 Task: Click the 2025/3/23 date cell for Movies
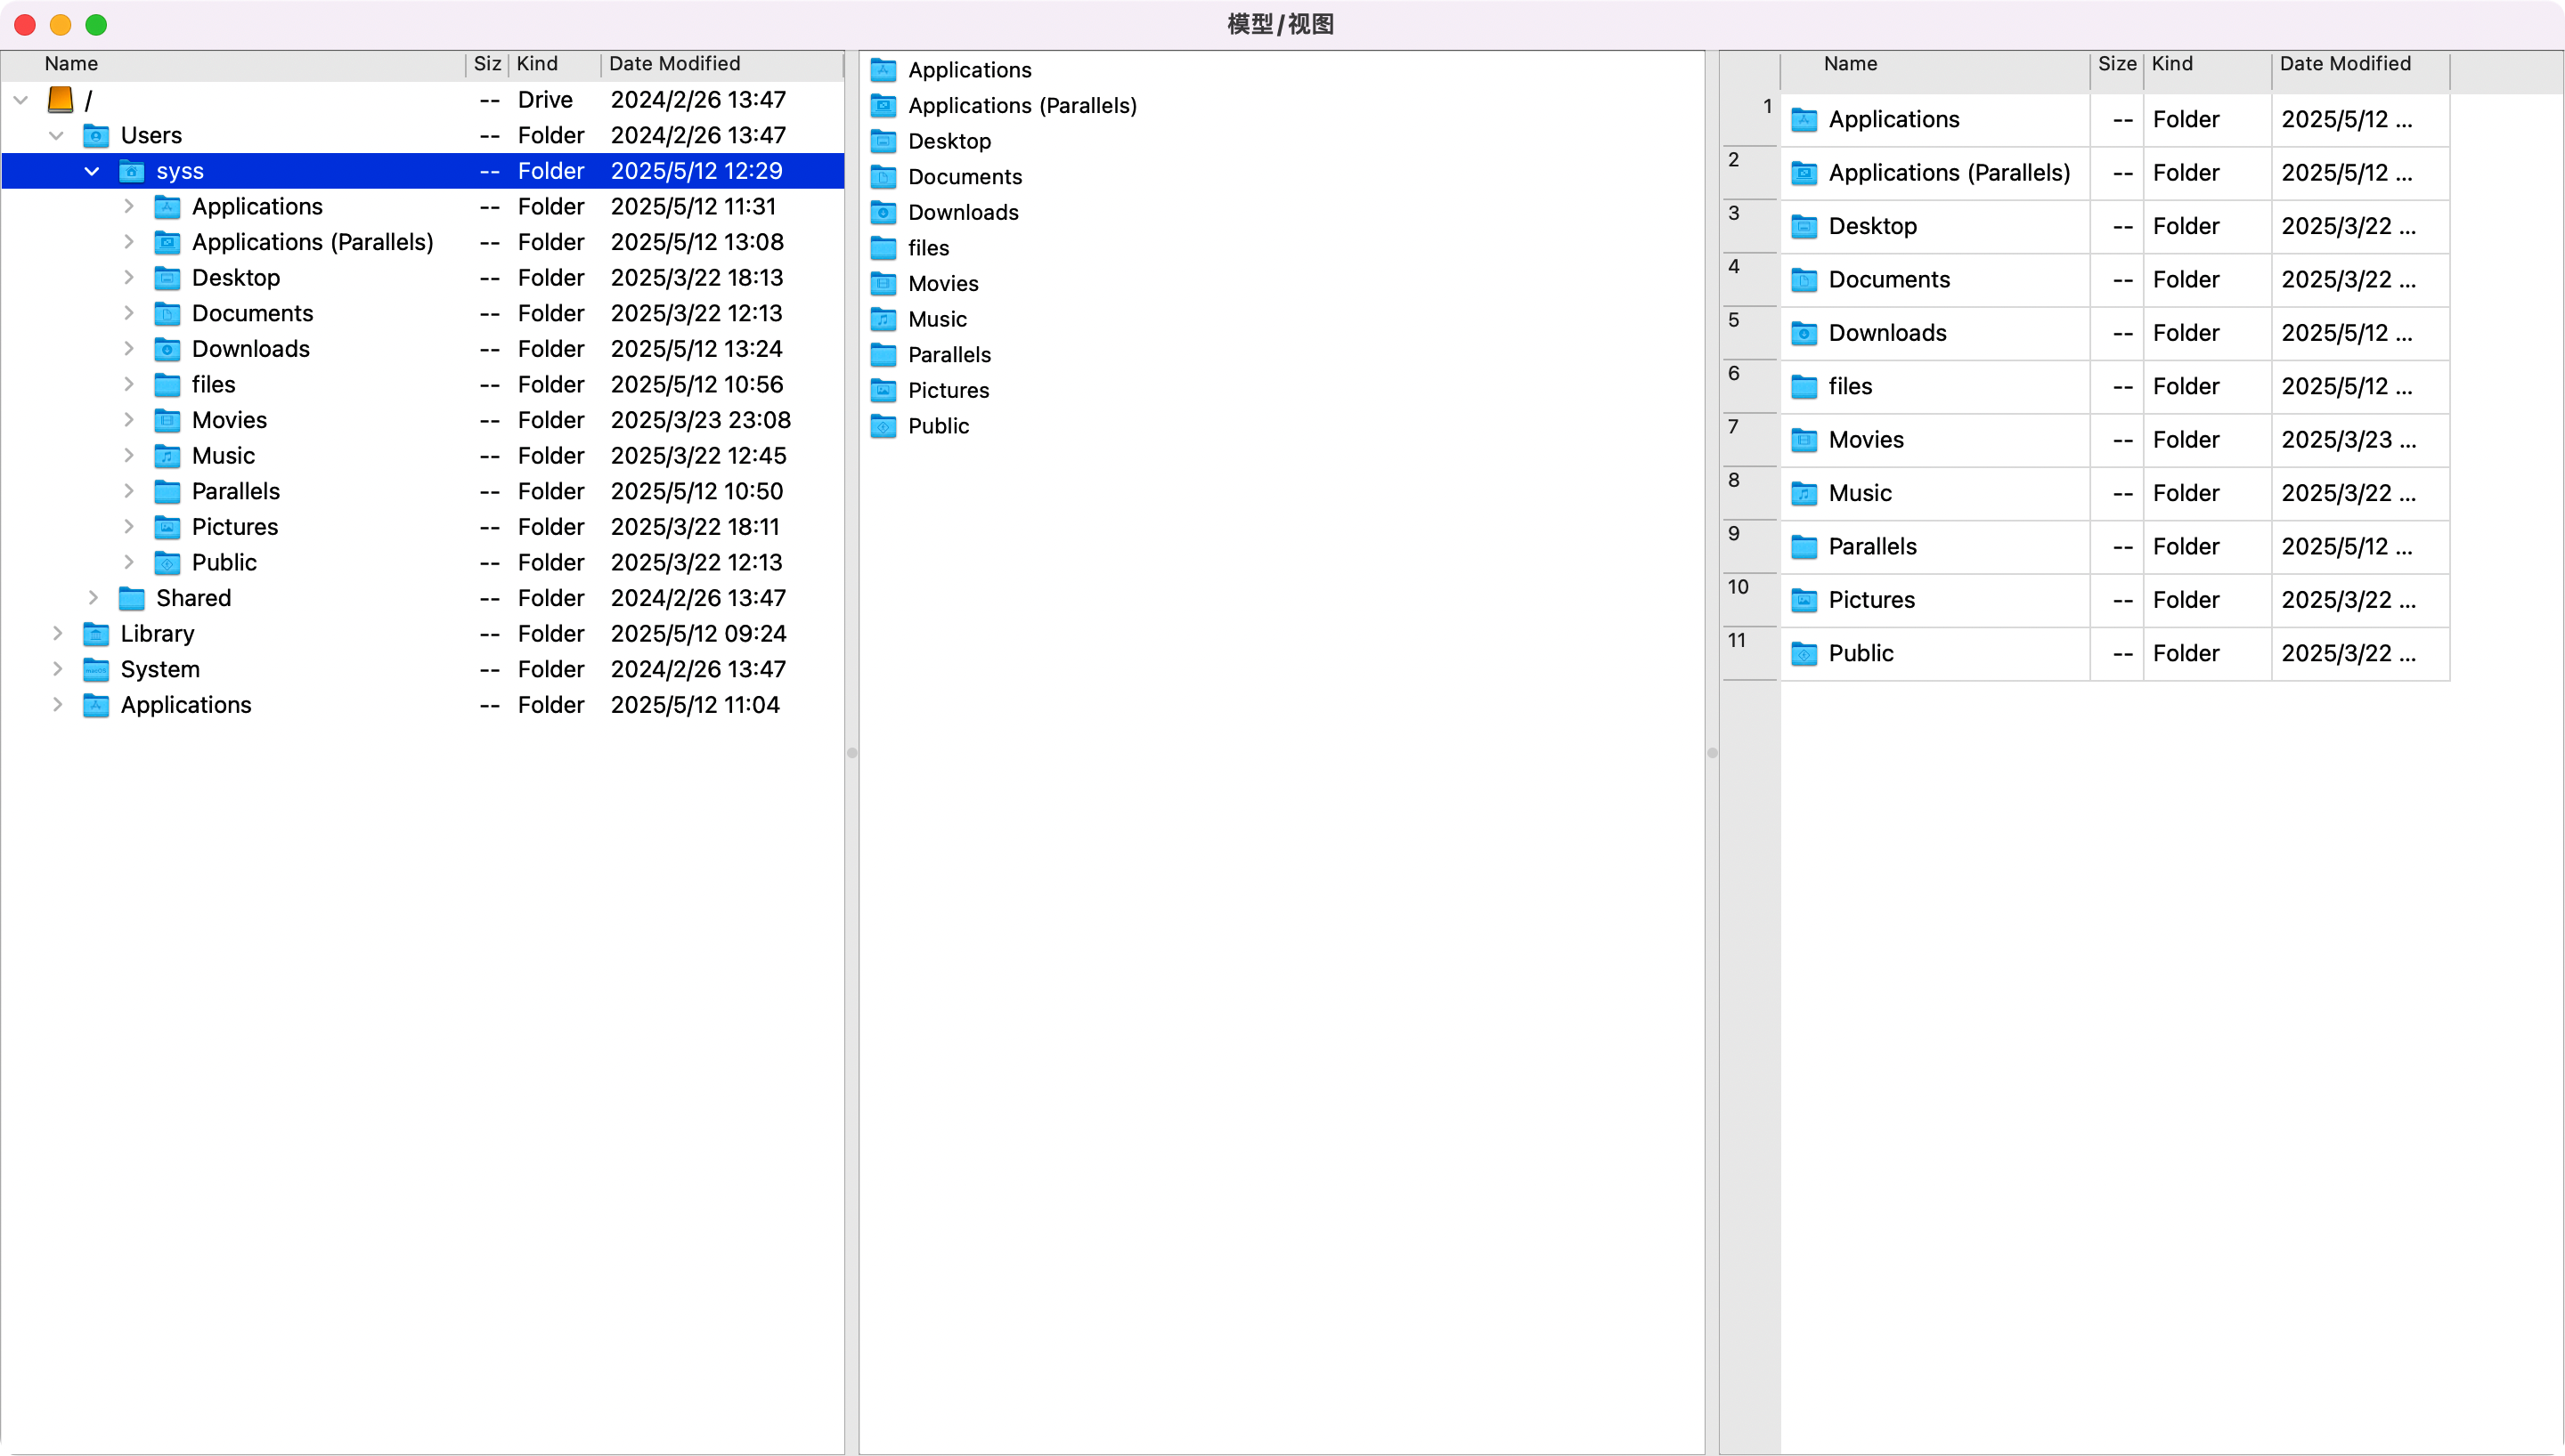(2360, 440)
